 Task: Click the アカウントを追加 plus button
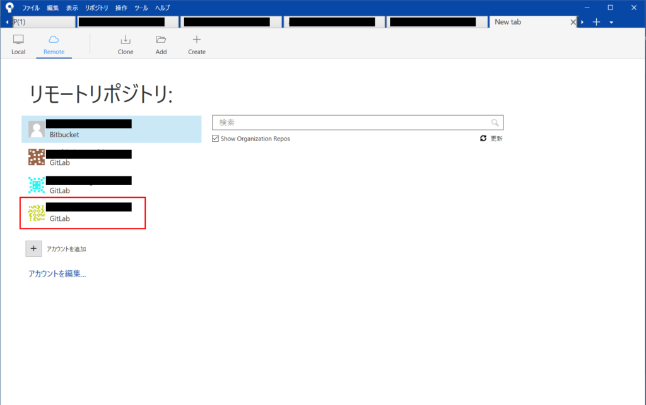[33, 249]
